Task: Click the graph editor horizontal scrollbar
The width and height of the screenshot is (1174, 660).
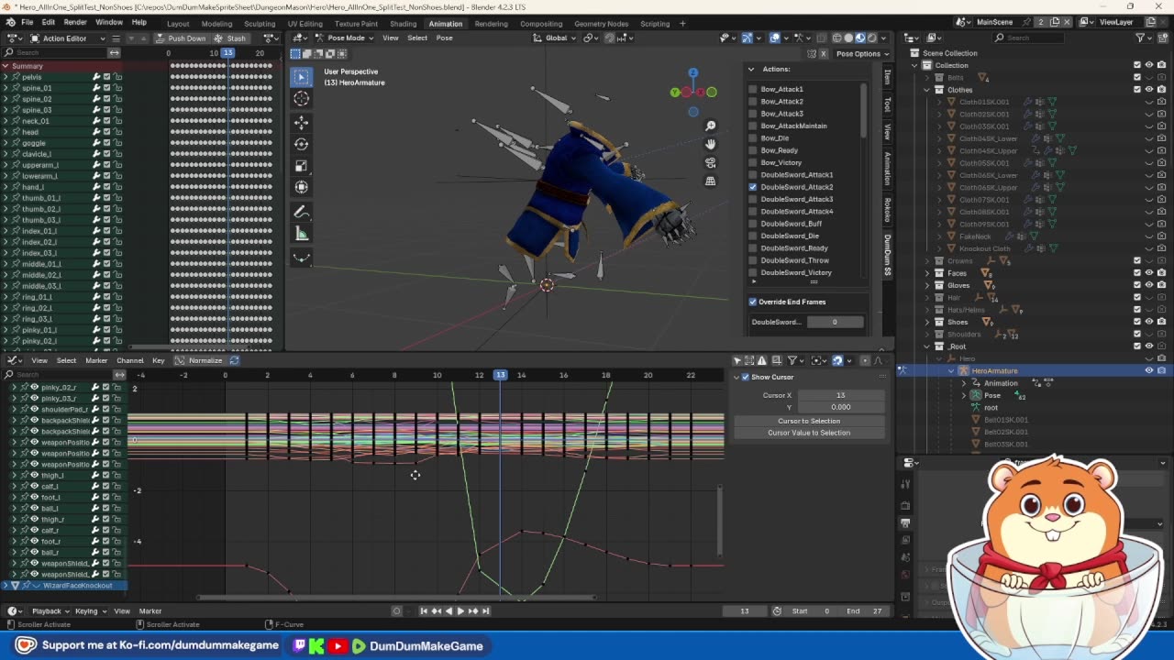Action: coord(396,599)
